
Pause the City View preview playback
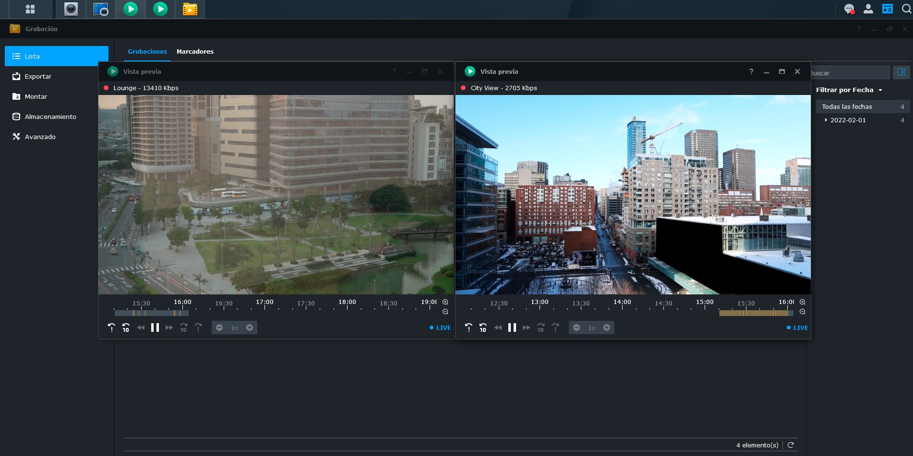[x=512, y=327]
